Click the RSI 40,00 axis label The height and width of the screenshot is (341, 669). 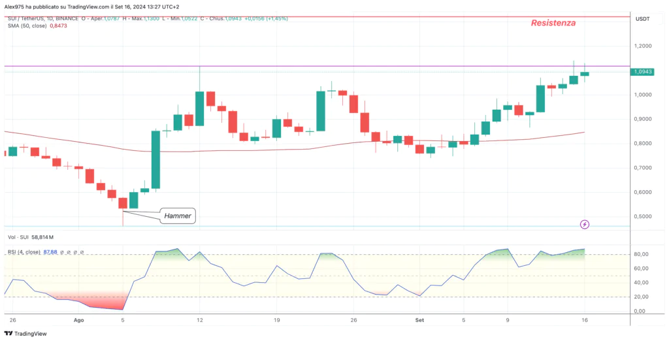tap(642, 282)
